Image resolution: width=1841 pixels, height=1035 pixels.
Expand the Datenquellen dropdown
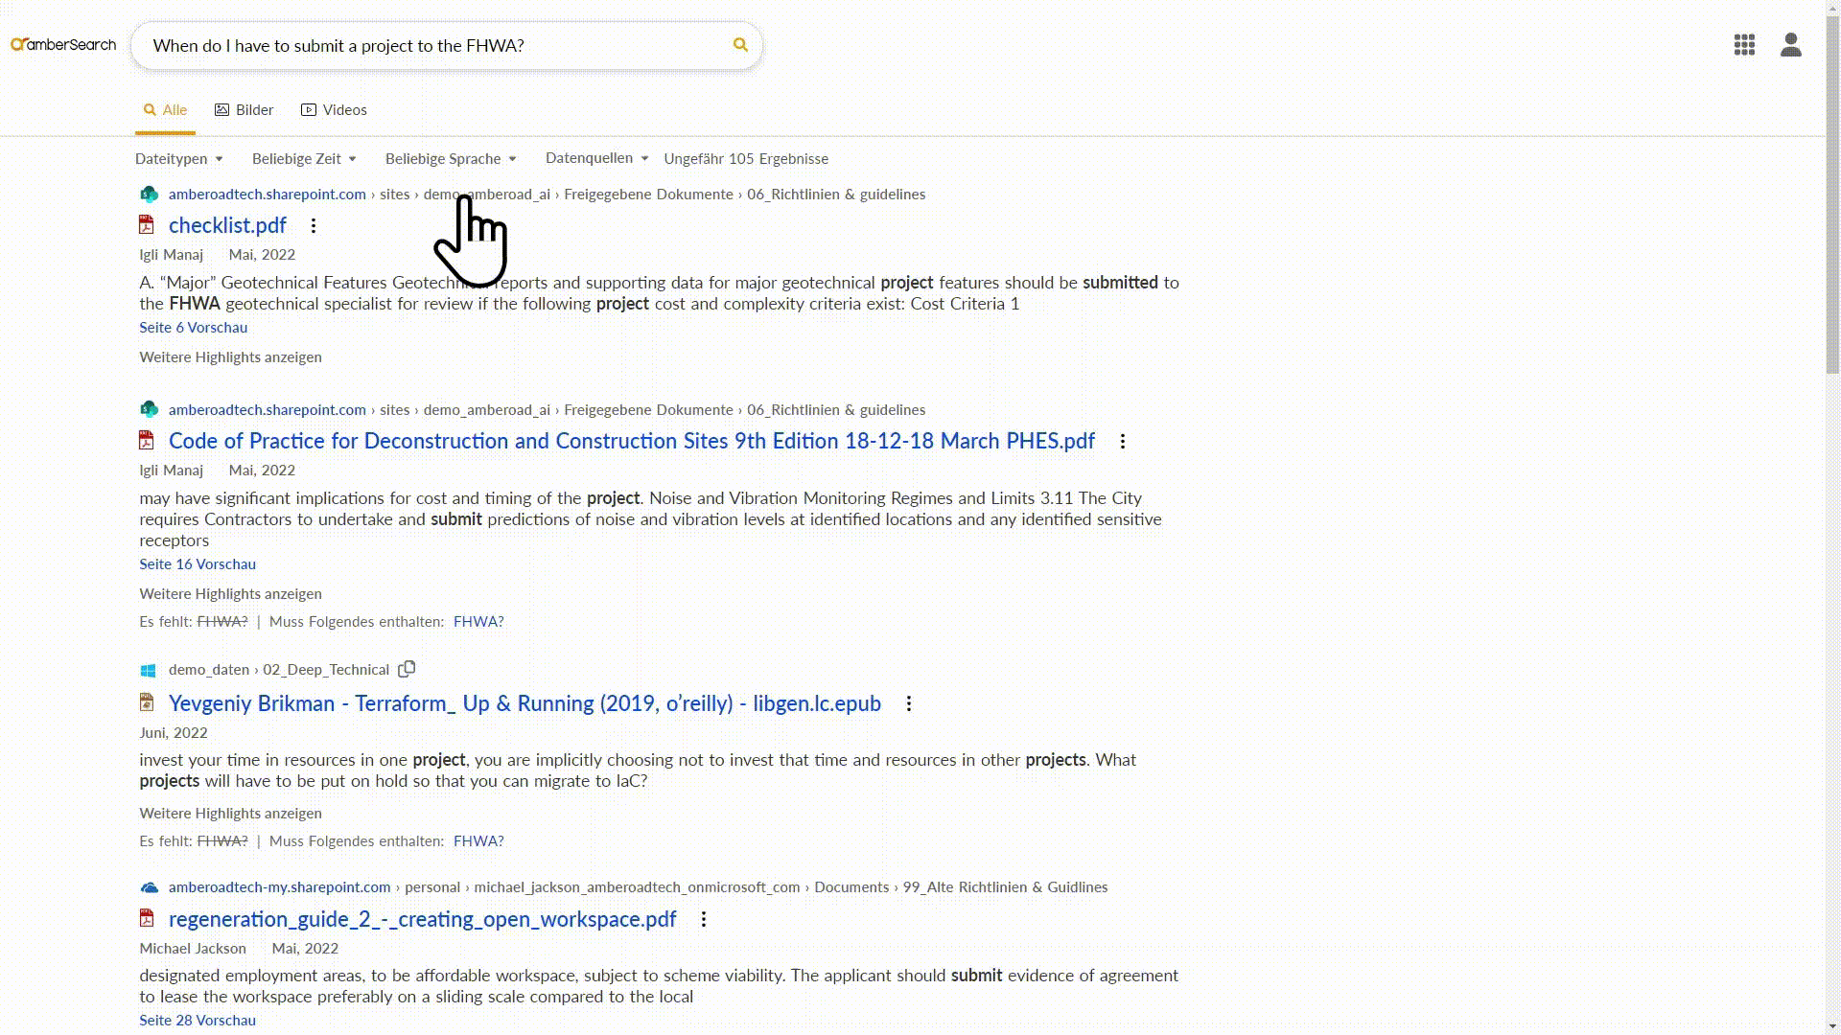(595, 158)
